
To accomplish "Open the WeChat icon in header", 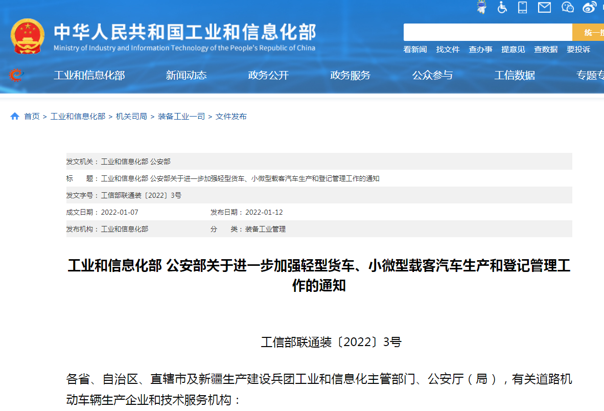I will 567,7.
